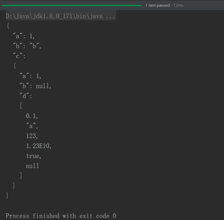Click the nested "a": 1, line
Image resolution: width=224 pixels, height=220 pixels.
click(x=30, y=76)
